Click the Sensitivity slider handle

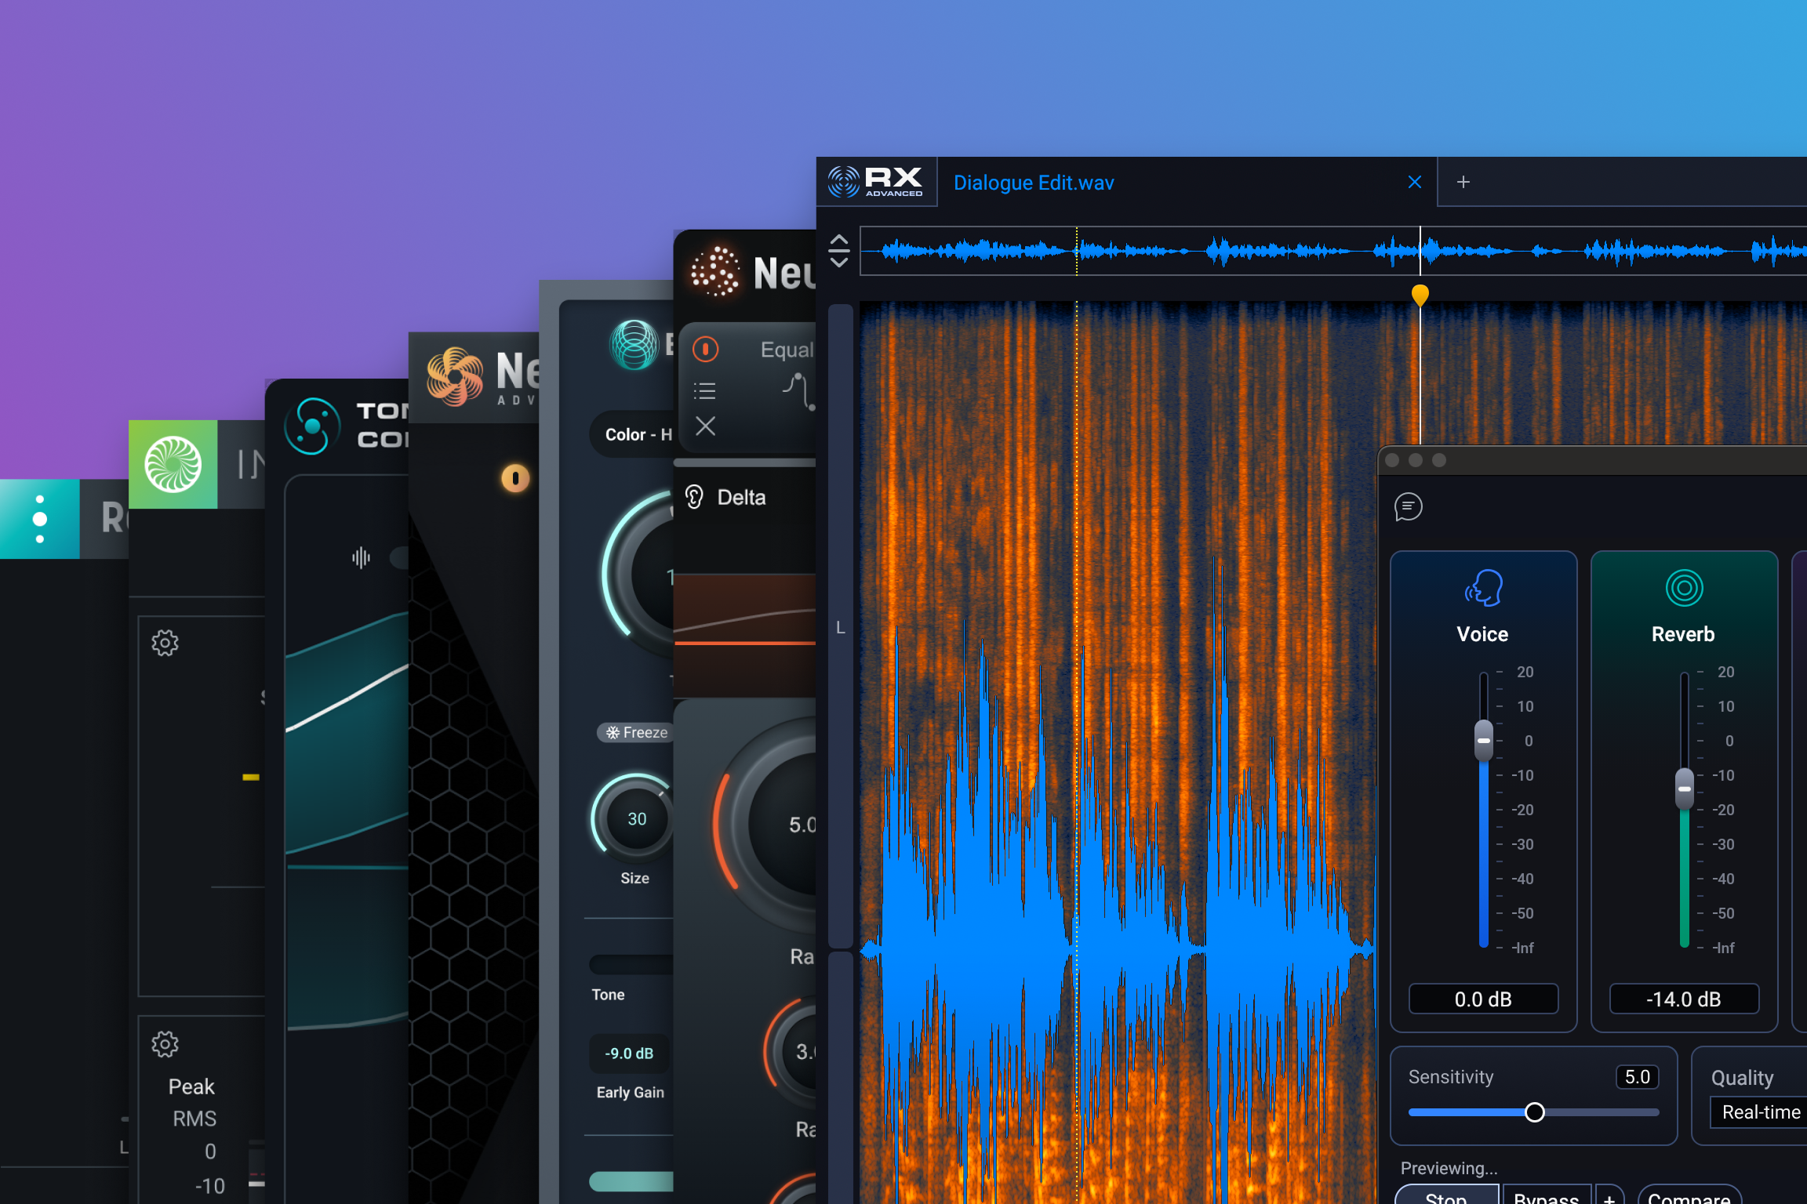click(1535, 1112)
